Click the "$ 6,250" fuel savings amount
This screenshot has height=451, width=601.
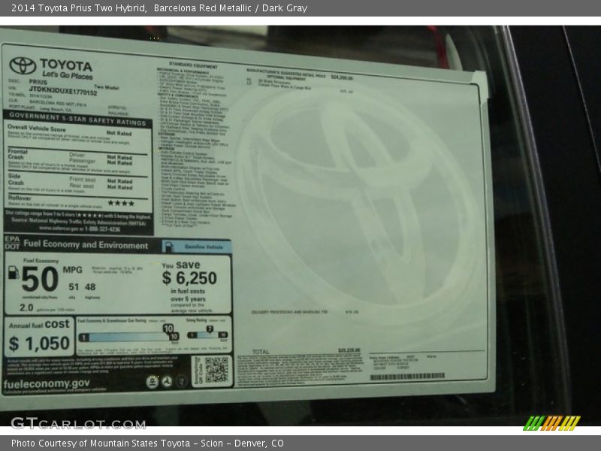click(189, 278)
